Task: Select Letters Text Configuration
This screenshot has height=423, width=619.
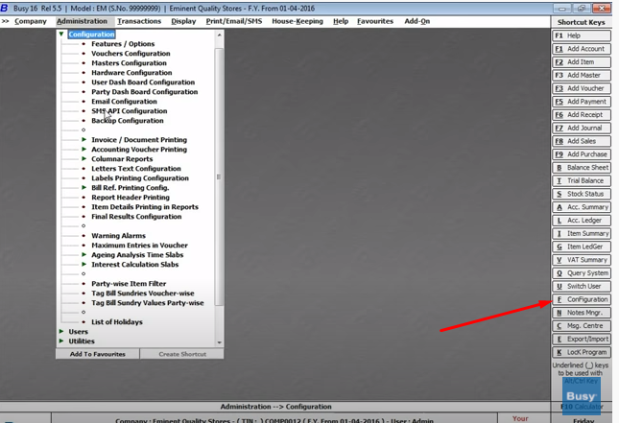Action: coord(136,169)
